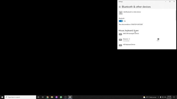
Task: Click the keyboard icon beside HID Keyboard Device
Action: pyautogui.click(x=121, y=45)
